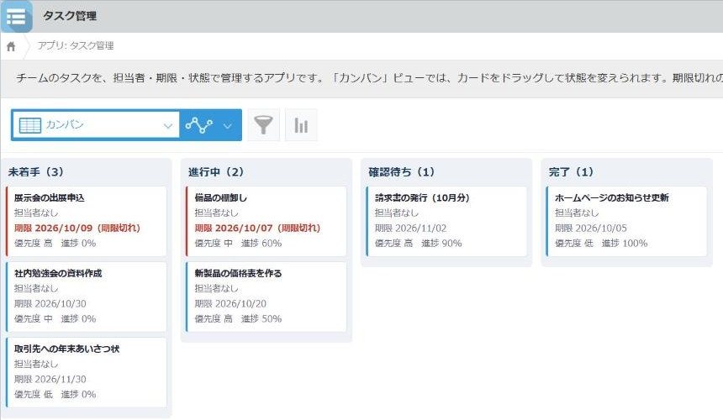Click the 進捗 90% value
The width and height of the screenshot is (723, 420).
tap(441, 243)
